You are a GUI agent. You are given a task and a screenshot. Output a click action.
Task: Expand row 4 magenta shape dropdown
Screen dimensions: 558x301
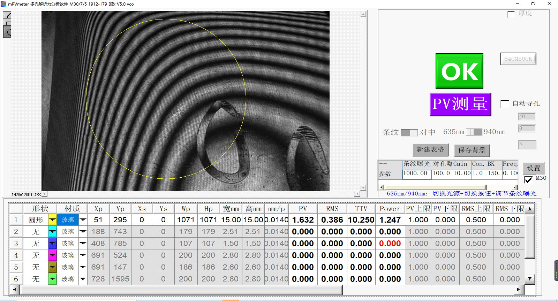click(x=52, y=255)
